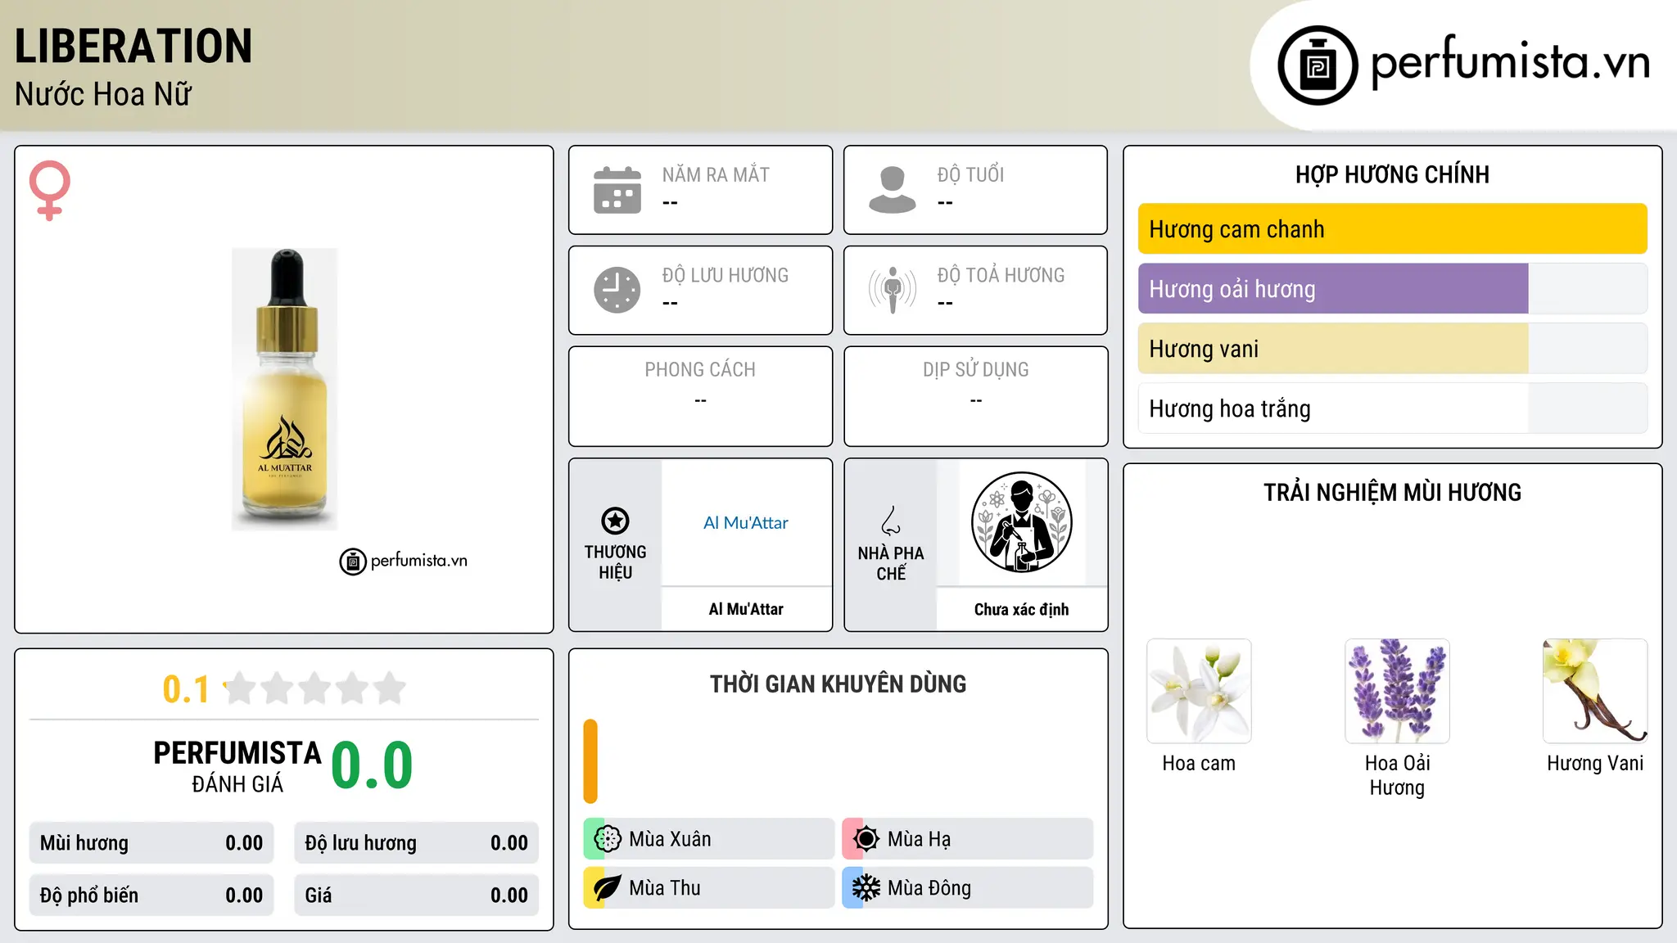Click the pink female gender symbol
Image resolution: width=1677 pixels, height=943 pixels.
(49, 190)
